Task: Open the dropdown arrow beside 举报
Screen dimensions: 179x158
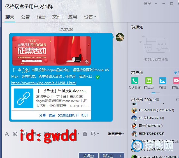Action: pyautogui.click(x=156, y=4)
